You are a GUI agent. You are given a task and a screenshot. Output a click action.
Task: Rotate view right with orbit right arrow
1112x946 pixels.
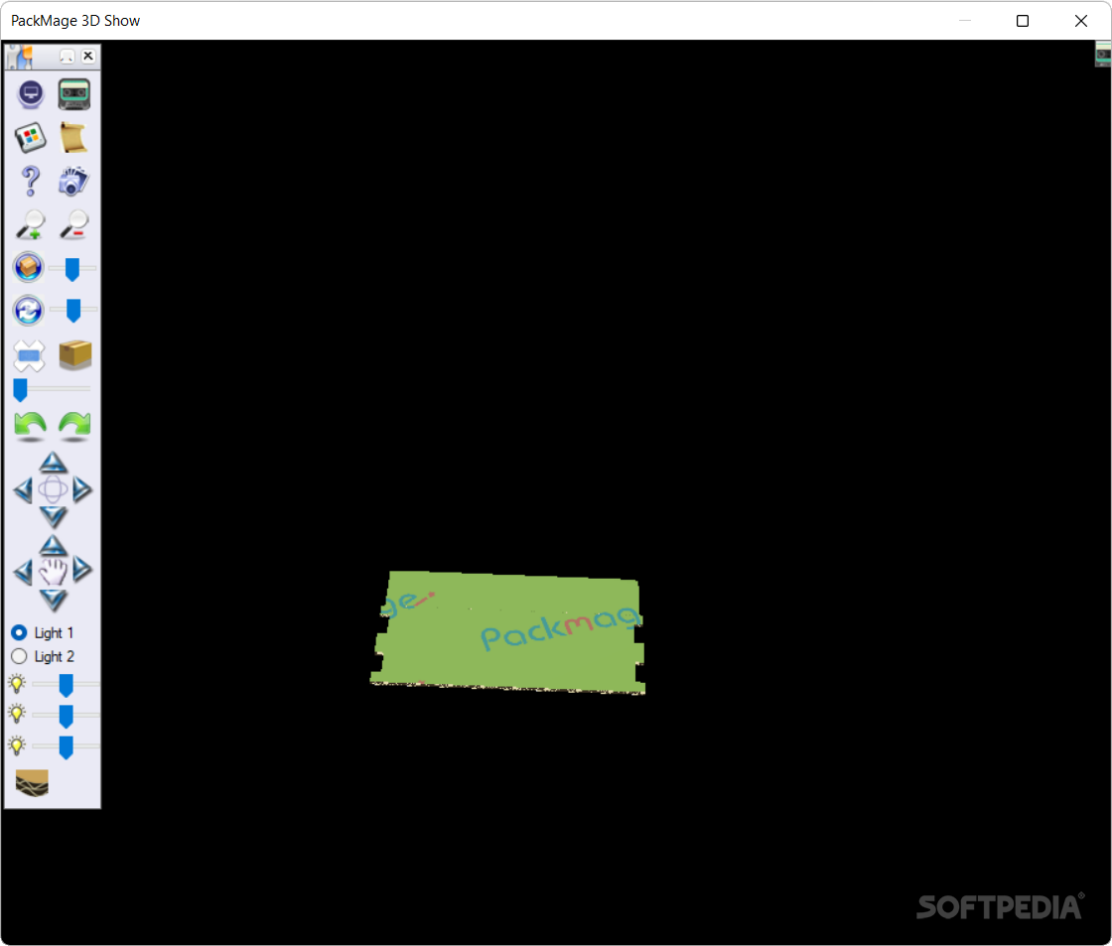(82, 490)
